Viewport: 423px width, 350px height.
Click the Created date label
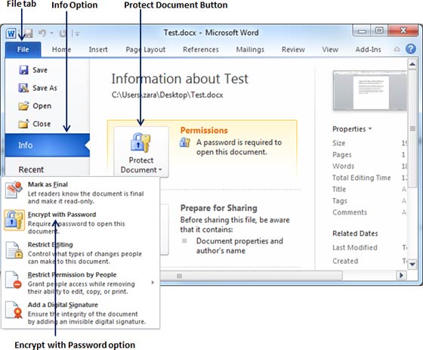(345, 261)
